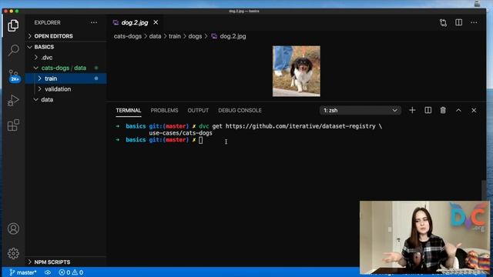Open the Run and Debug view
This screenshot has height=277, width=493.
(x=13, y=100)
